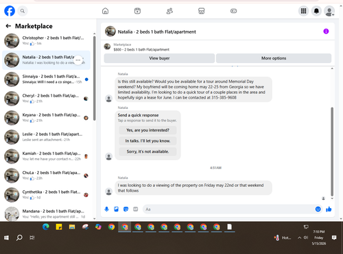
Task: Send a thumbs-up like
Action: [329, 209]
